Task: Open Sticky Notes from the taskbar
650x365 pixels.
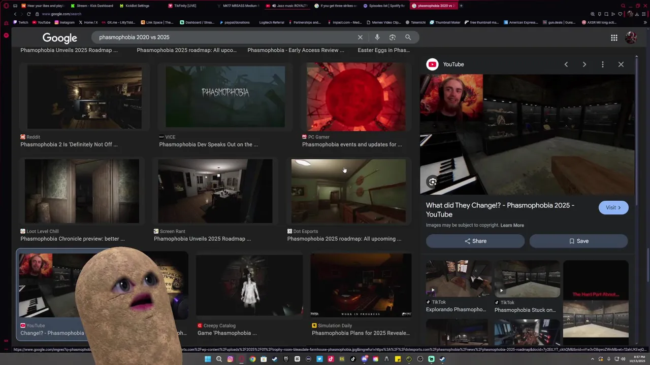Action: [x=398, y=359]
